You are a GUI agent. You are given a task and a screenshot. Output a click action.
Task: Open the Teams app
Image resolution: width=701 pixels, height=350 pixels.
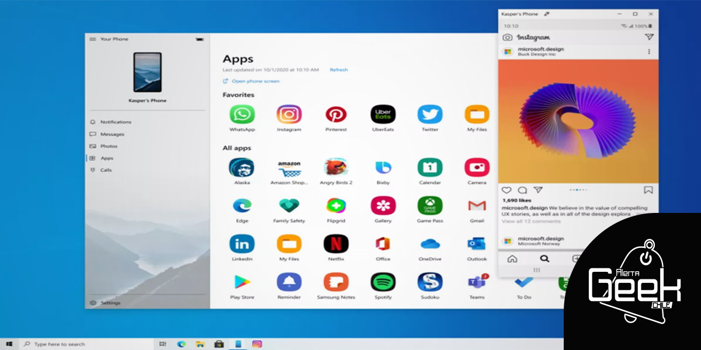click(477, 282)
